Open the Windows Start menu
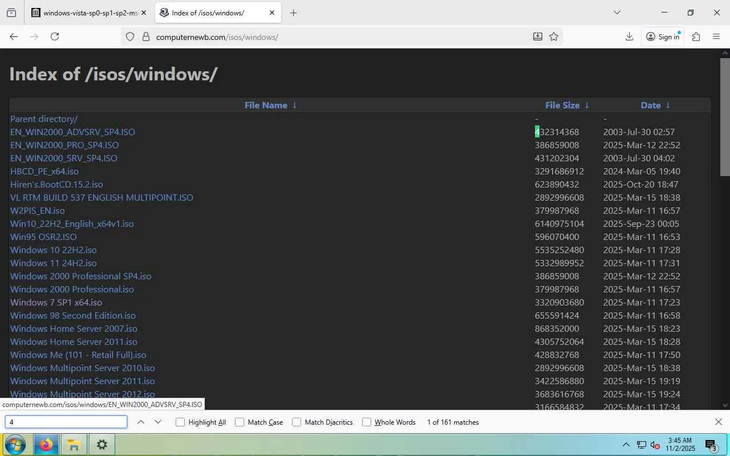This screenshot has width=730, height=456. pos(15,445)
